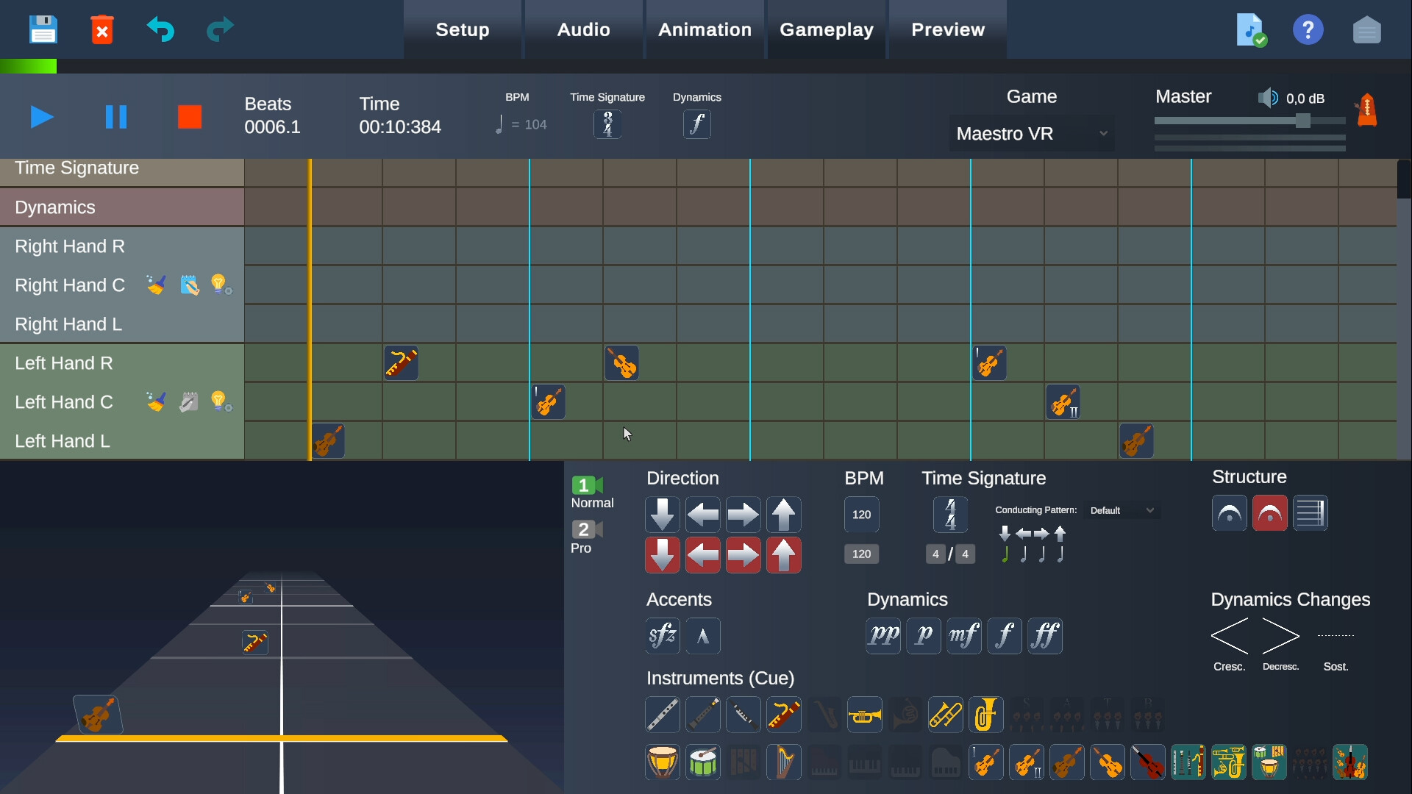
Task: Click the sfz accent icon
Action: (x=662, y=635)
